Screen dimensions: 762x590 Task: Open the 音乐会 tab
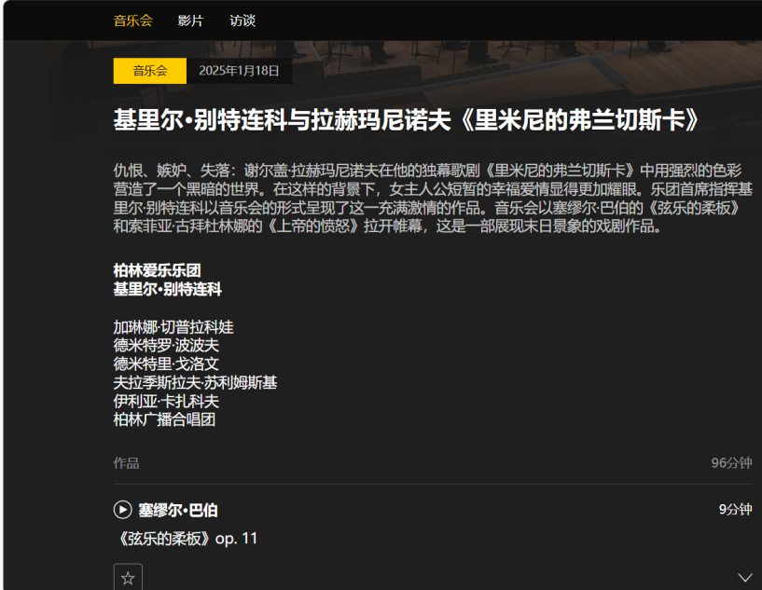133,21
